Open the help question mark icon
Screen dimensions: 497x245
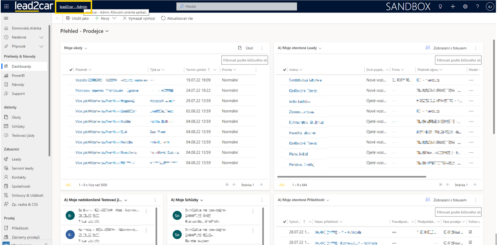[x=477, y=6]
